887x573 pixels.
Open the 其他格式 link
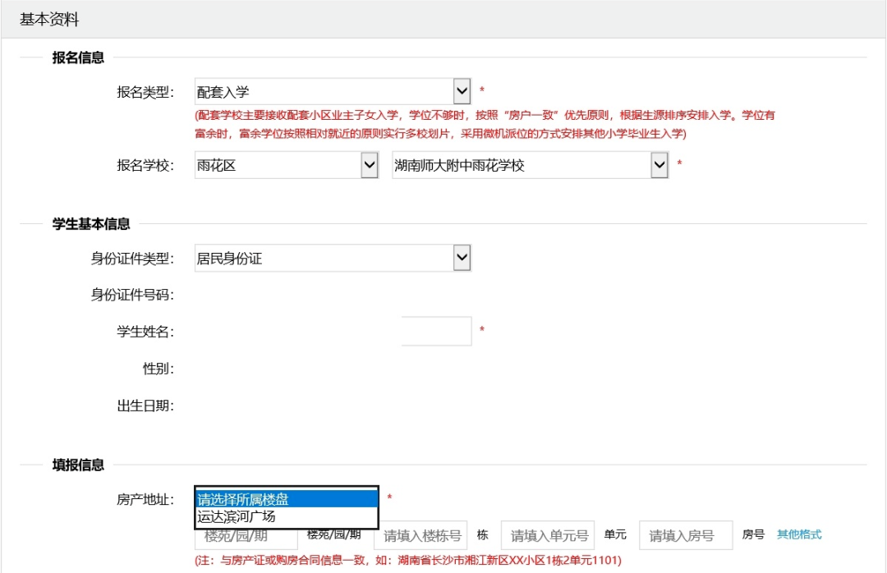pyautogui.click(x=799, y=534)
